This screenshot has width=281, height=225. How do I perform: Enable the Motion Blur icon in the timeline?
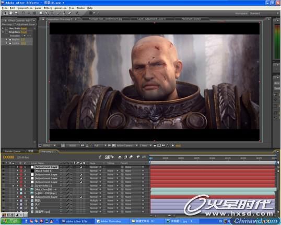point(131,157)
